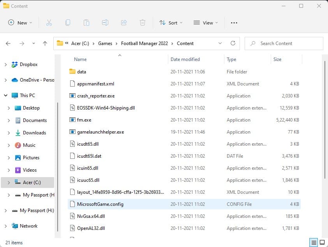The height and width of the screenshot is (247, 328).
Task: Show hidden breadcrumb path chevrons
Action: point(67,43)
